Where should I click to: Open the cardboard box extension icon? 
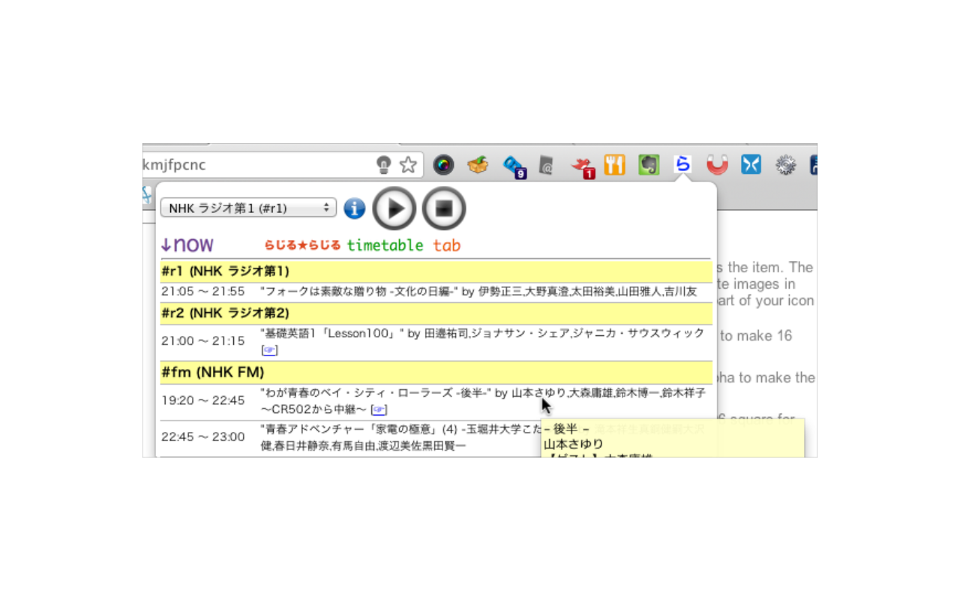point(478,164)
